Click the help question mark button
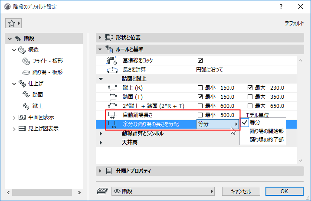This screenshot has height=201, width=311. pyautogui.click(x=281, y=7)
